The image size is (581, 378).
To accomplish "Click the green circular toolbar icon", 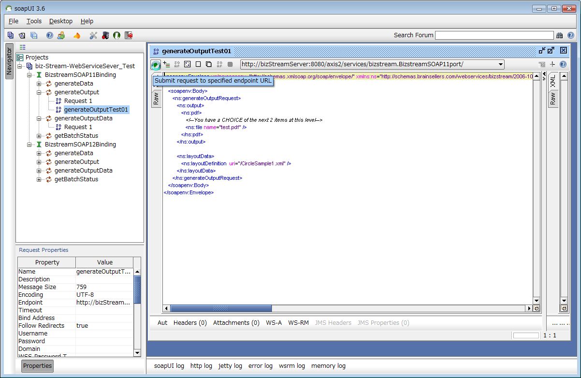I will (116, 35).
